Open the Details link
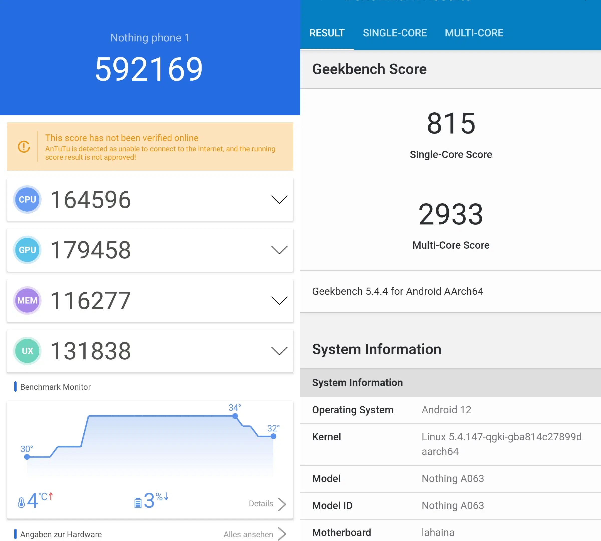Screen dimensions: 601x541 point(261,503)
